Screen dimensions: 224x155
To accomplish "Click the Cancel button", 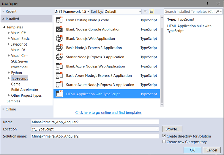I will [212, 150].
